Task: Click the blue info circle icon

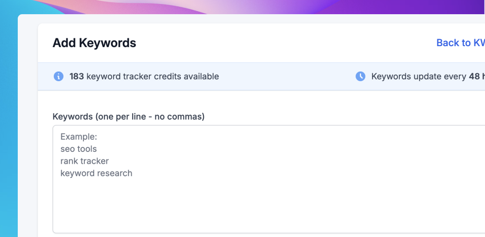Action: tap(58, 76)
